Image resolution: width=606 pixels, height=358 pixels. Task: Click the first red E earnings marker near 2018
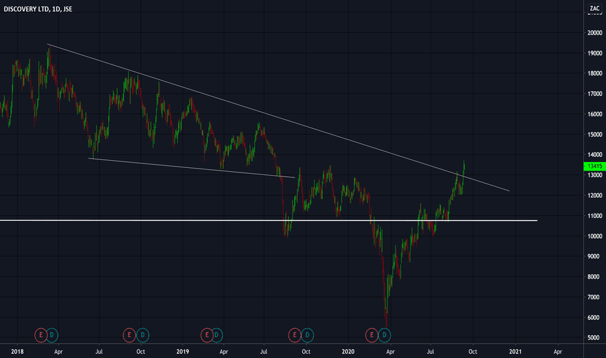coord(41,335)
